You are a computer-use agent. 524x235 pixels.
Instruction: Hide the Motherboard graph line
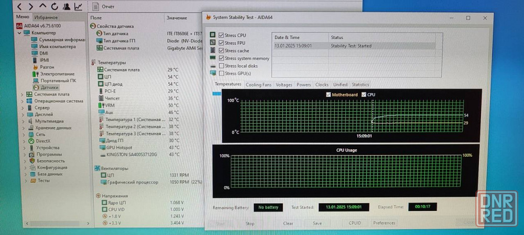329,95
